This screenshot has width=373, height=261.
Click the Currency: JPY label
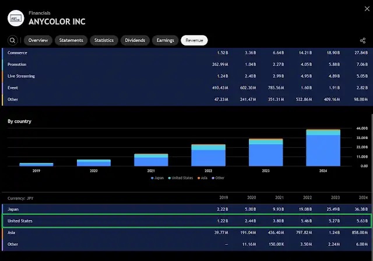(20, 198)
